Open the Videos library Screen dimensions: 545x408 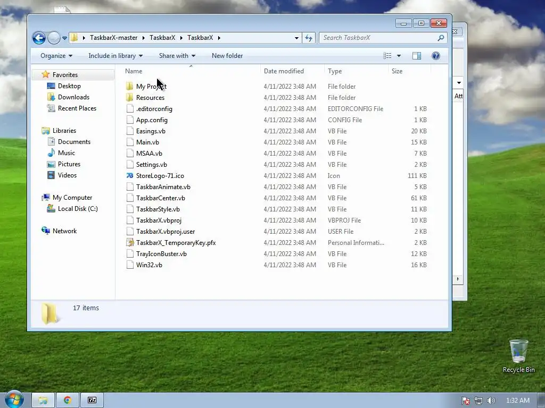click(67, 175)
